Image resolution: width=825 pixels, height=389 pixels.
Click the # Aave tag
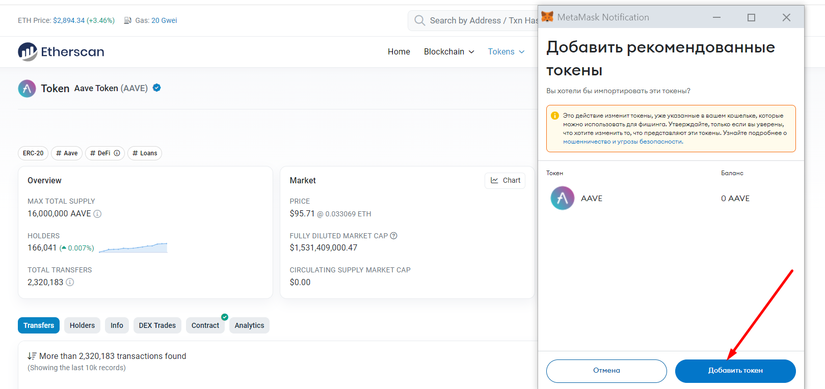point(67,153)
